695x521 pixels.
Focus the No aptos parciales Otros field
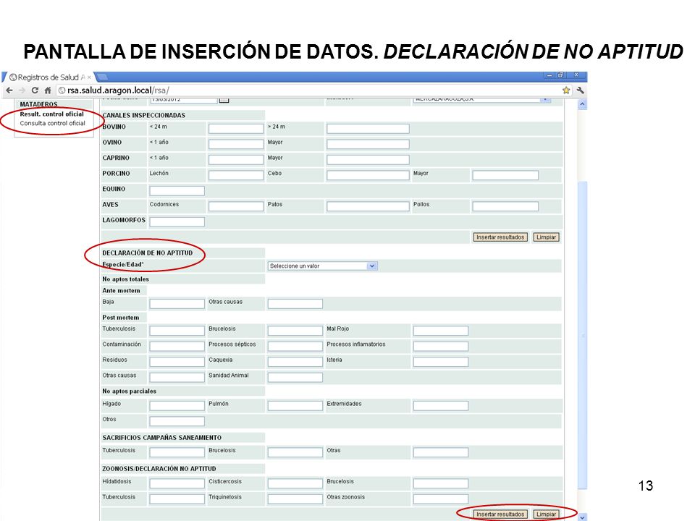pos(177,421)
